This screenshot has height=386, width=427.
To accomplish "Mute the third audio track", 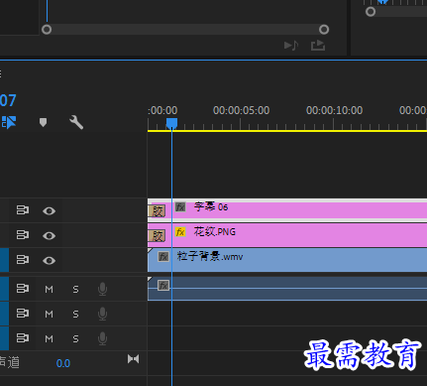I will point(49,338).
